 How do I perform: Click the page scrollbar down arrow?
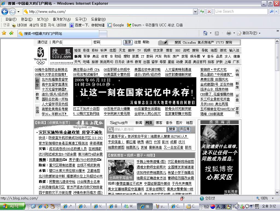(277, 192)
